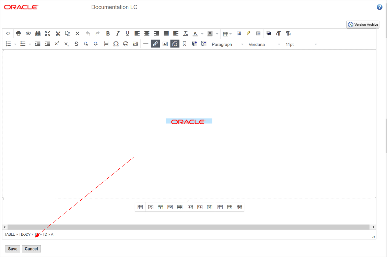Screen dimensions: 387x257
Task: Open the Preview eye icon
Action: point(28,34)
